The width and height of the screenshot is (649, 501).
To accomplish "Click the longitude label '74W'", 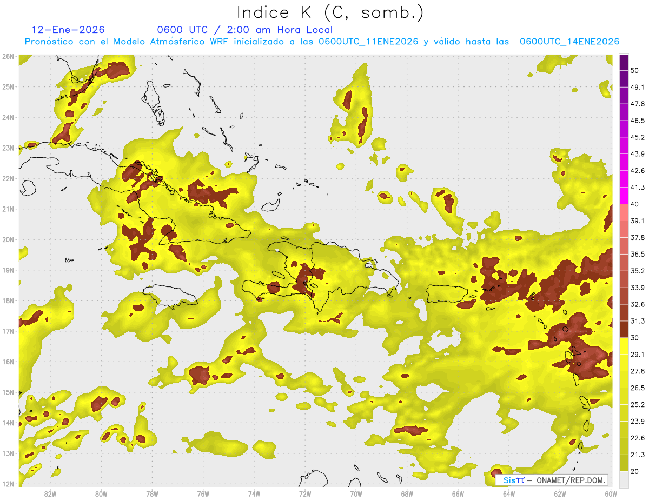I will pos(254,493).
